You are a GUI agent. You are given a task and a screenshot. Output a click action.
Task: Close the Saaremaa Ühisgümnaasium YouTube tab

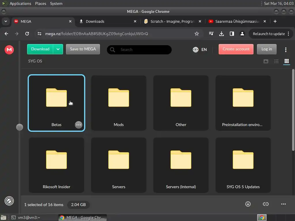(265, 21)
